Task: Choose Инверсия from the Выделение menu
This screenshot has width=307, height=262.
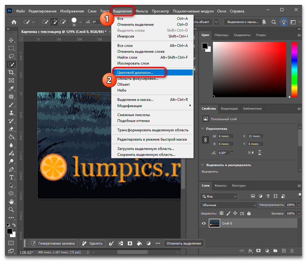Action: pos(152,36)
